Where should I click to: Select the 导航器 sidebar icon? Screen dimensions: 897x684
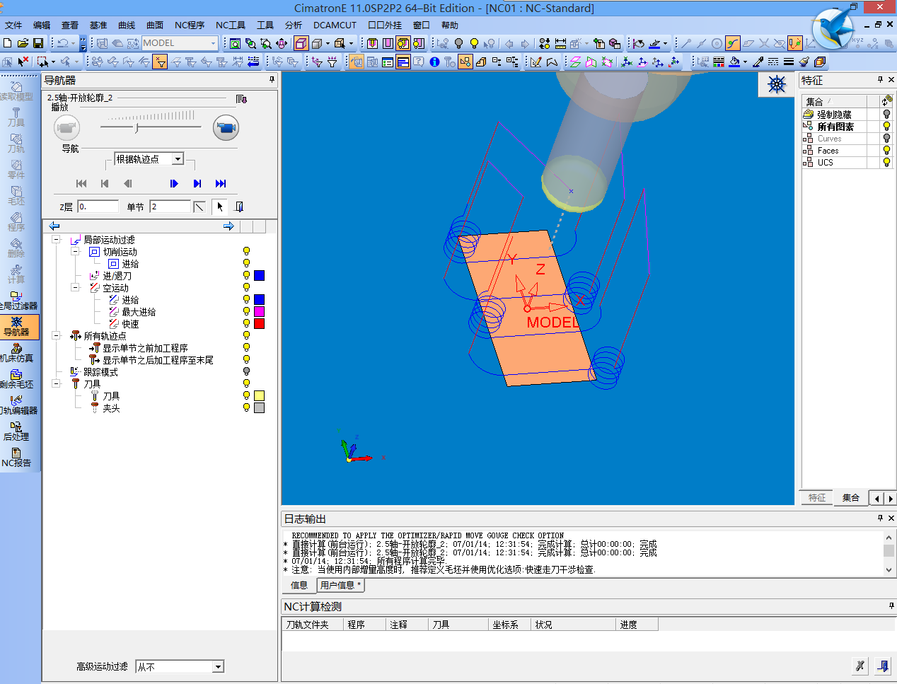pyautogui.click(x=19, y=327)
